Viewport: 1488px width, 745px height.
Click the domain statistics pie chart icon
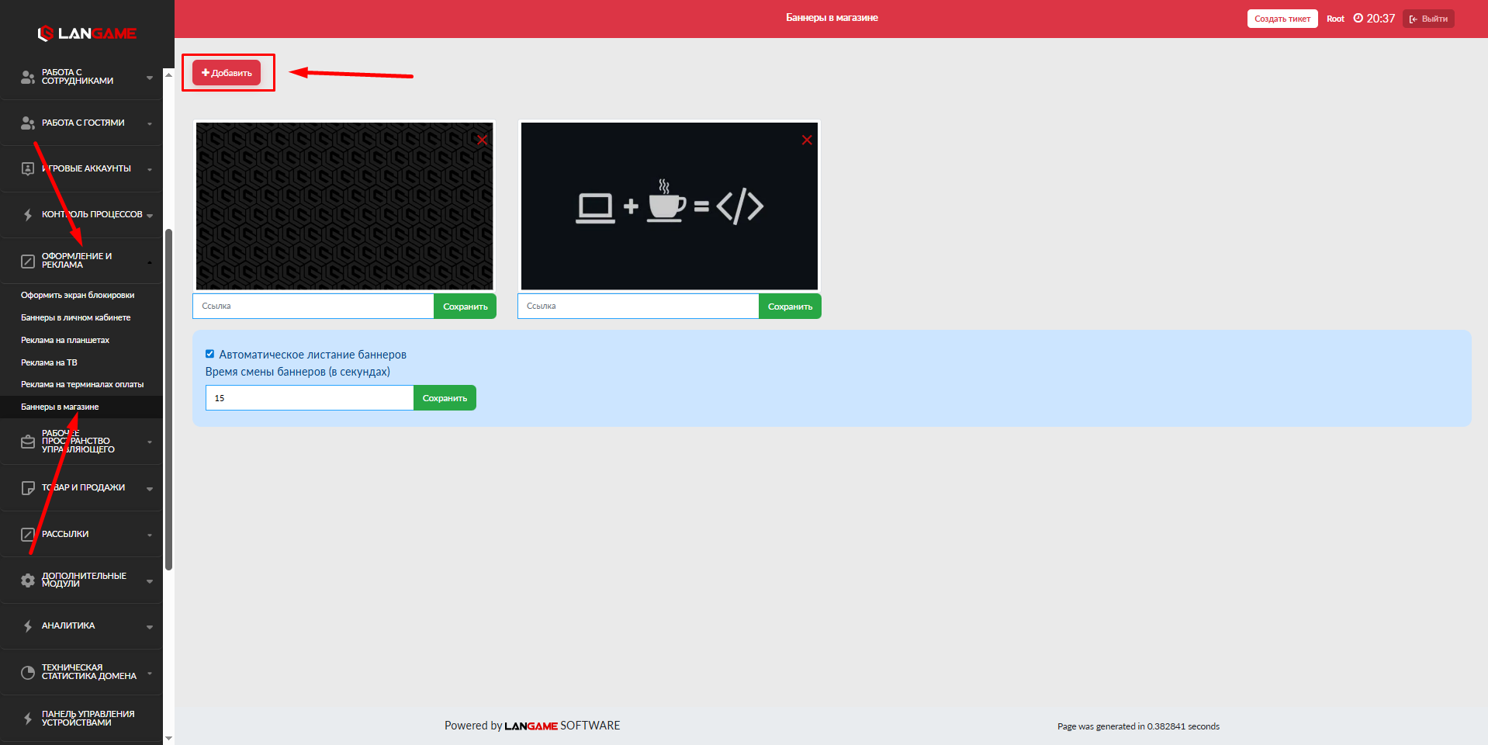[x=28, y=672]
